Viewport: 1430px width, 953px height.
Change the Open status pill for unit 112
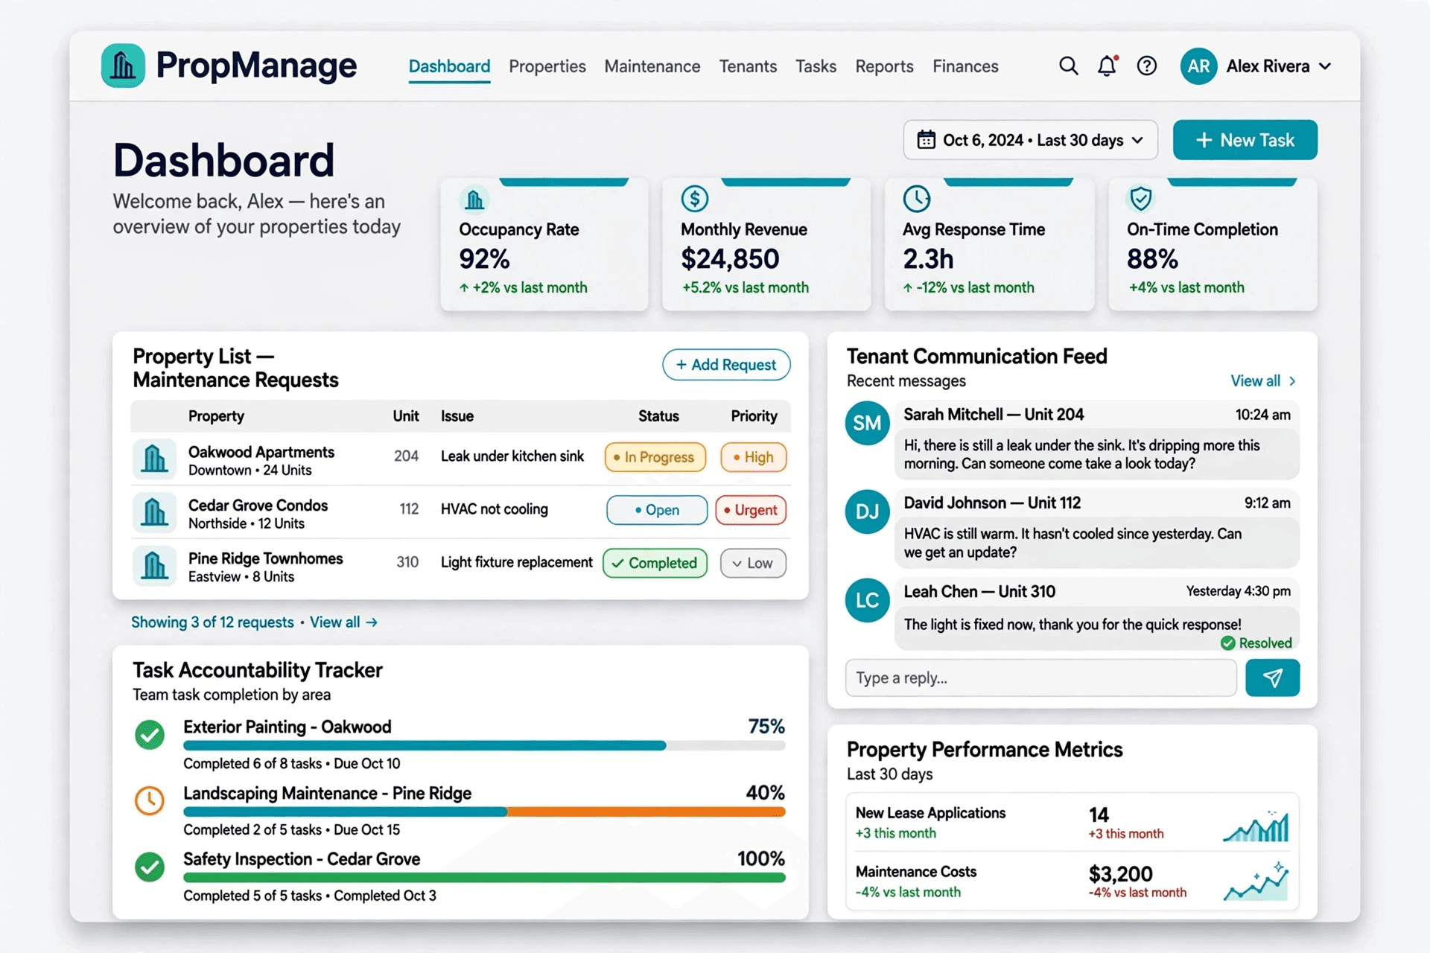(x=657, y=510)
